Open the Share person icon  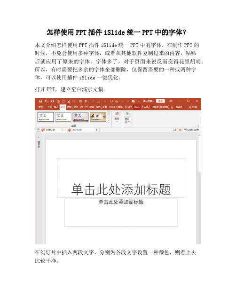click(190, 107)
